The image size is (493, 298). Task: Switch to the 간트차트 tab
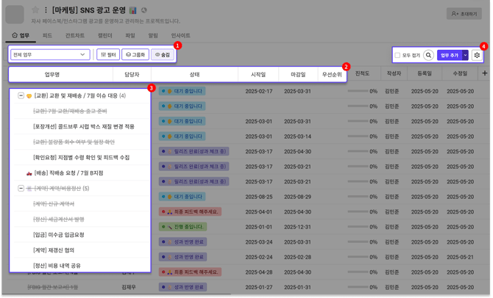pyautogui.click(x=74, y=35)
